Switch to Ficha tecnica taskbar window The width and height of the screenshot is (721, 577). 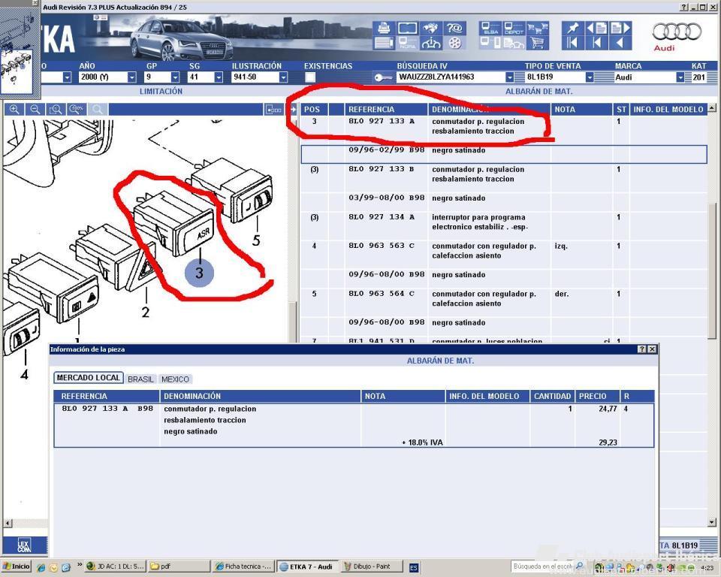(x=243, y=566)
